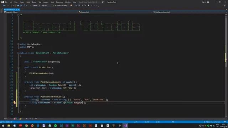
Task: Collapse the PickRandomNumber method outline
Action: (18, 82)
